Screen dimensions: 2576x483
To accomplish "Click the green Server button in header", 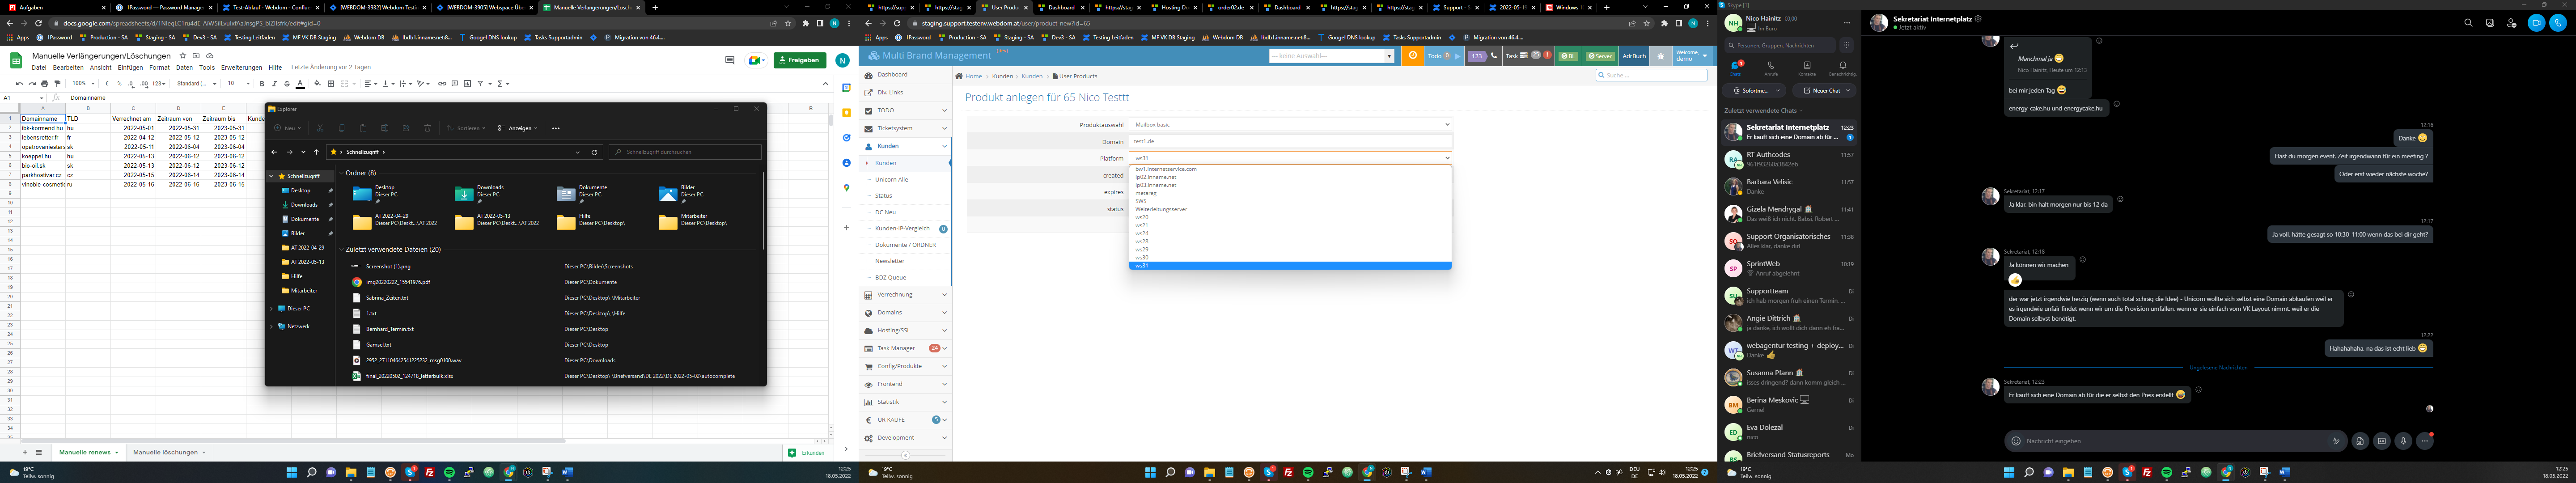I will point(1600,56).
